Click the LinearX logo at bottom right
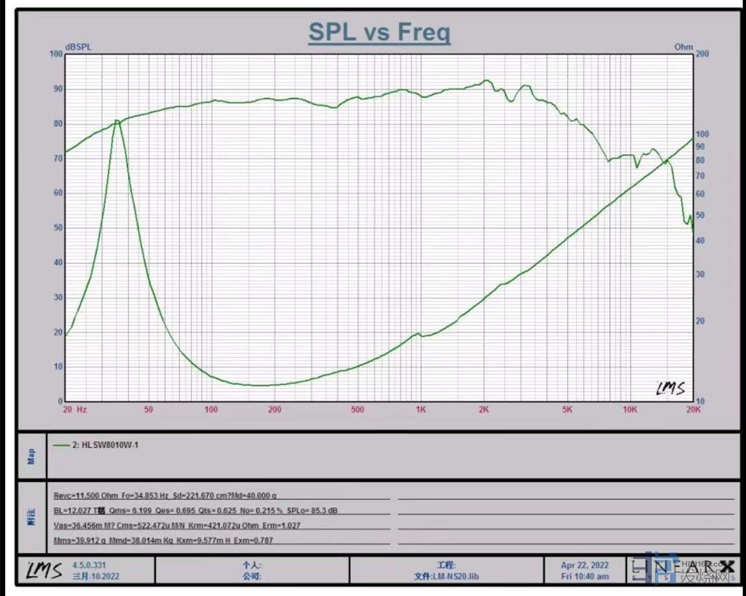746x596 pixels. (x=682, y=569)
